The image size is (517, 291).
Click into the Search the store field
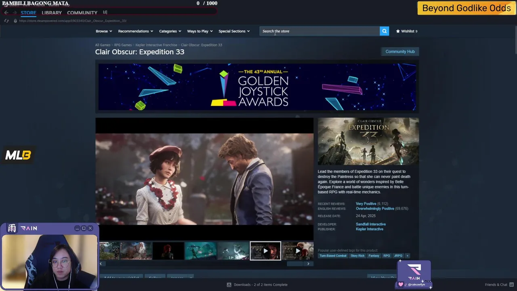tap(319, 31)
